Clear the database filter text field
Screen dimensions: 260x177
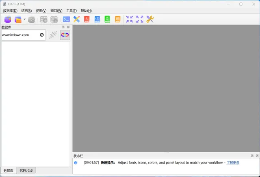[x=42, y=35]
